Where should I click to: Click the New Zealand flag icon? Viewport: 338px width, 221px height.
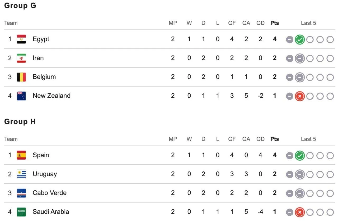pyautogui.click(x=21, y=96)
